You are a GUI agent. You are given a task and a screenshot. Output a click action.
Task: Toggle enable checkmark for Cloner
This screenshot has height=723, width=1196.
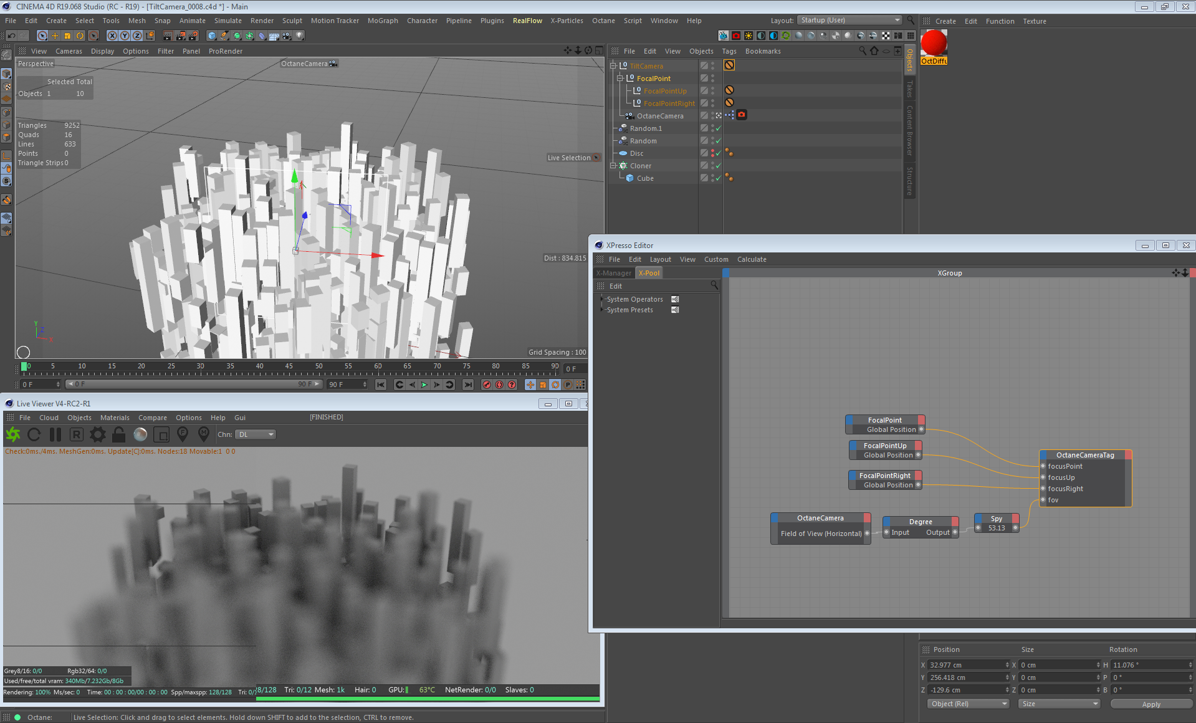(719, 166)
